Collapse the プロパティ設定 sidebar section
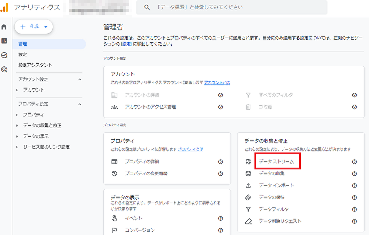This screenshot has width=369, height=235. 80,104
